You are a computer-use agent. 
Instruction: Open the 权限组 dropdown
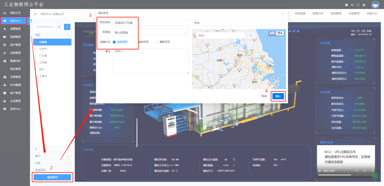[151, 32]
